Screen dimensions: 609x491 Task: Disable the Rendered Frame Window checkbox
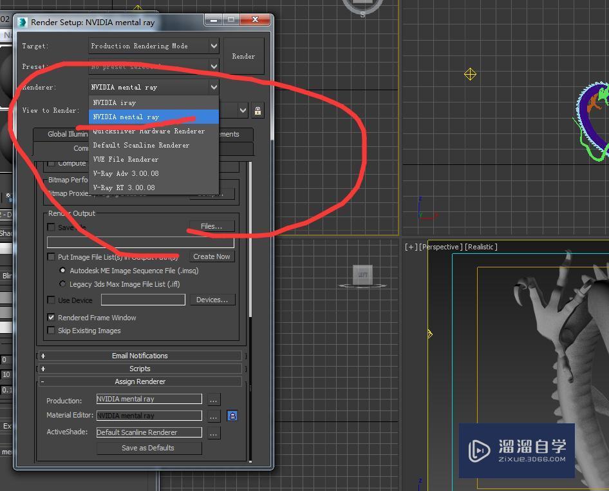(x=51, y=317)
